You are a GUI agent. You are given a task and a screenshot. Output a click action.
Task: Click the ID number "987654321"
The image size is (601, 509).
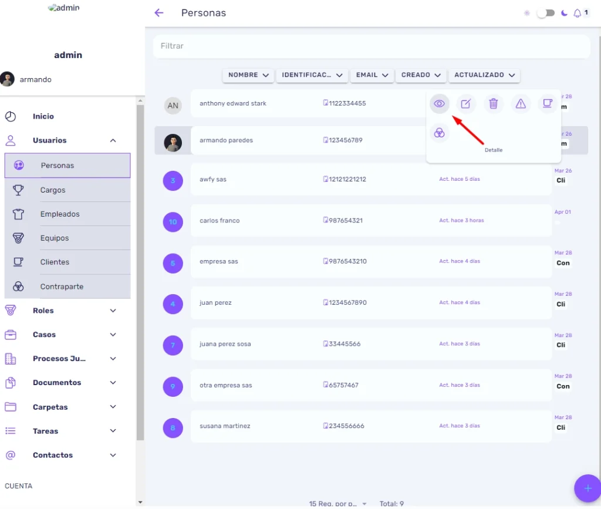coord(346,220)
